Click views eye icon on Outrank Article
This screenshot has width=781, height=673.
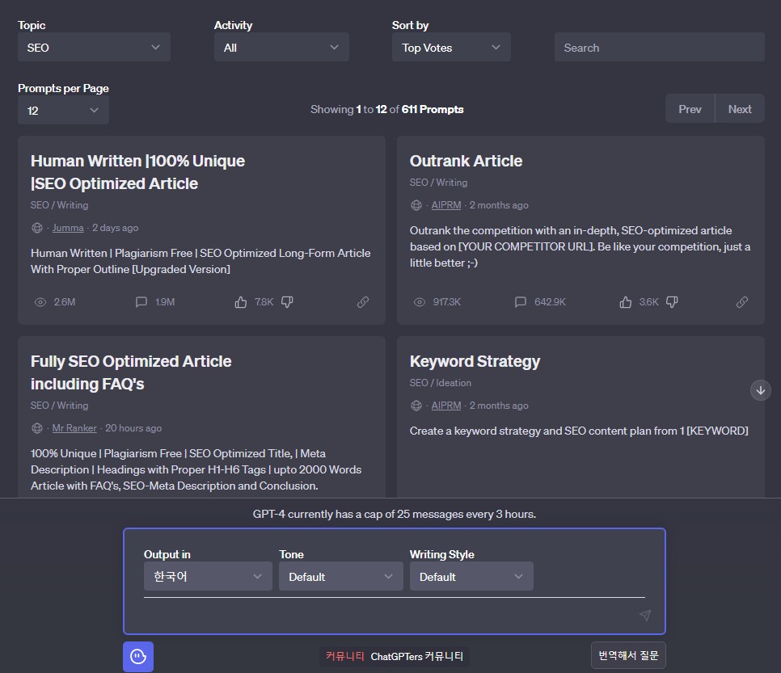click(x=420, y=302)
